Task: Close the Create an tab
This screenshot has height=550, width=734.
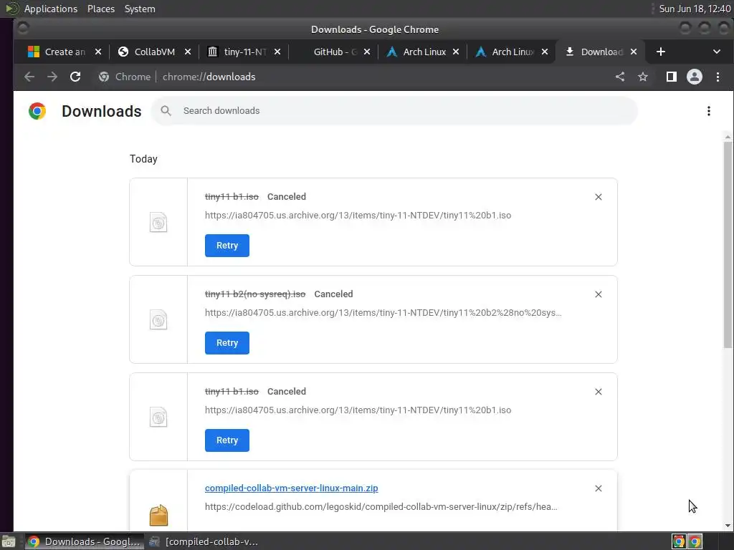Action: pyautogui.click(x=97, y=52)
